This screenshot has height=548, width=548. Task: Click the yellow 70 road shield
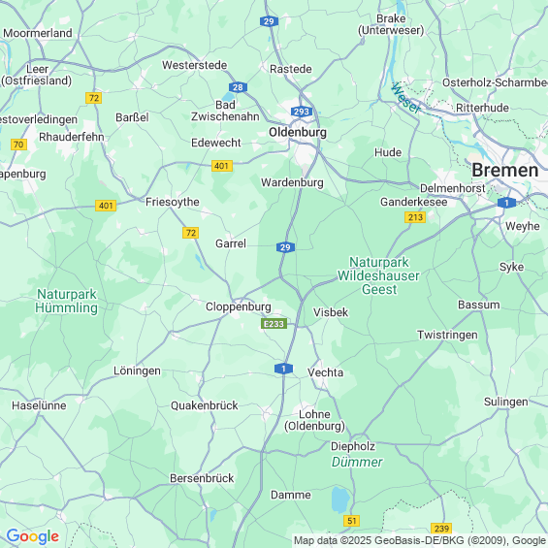pyautogui.click(x=18, y=145)
